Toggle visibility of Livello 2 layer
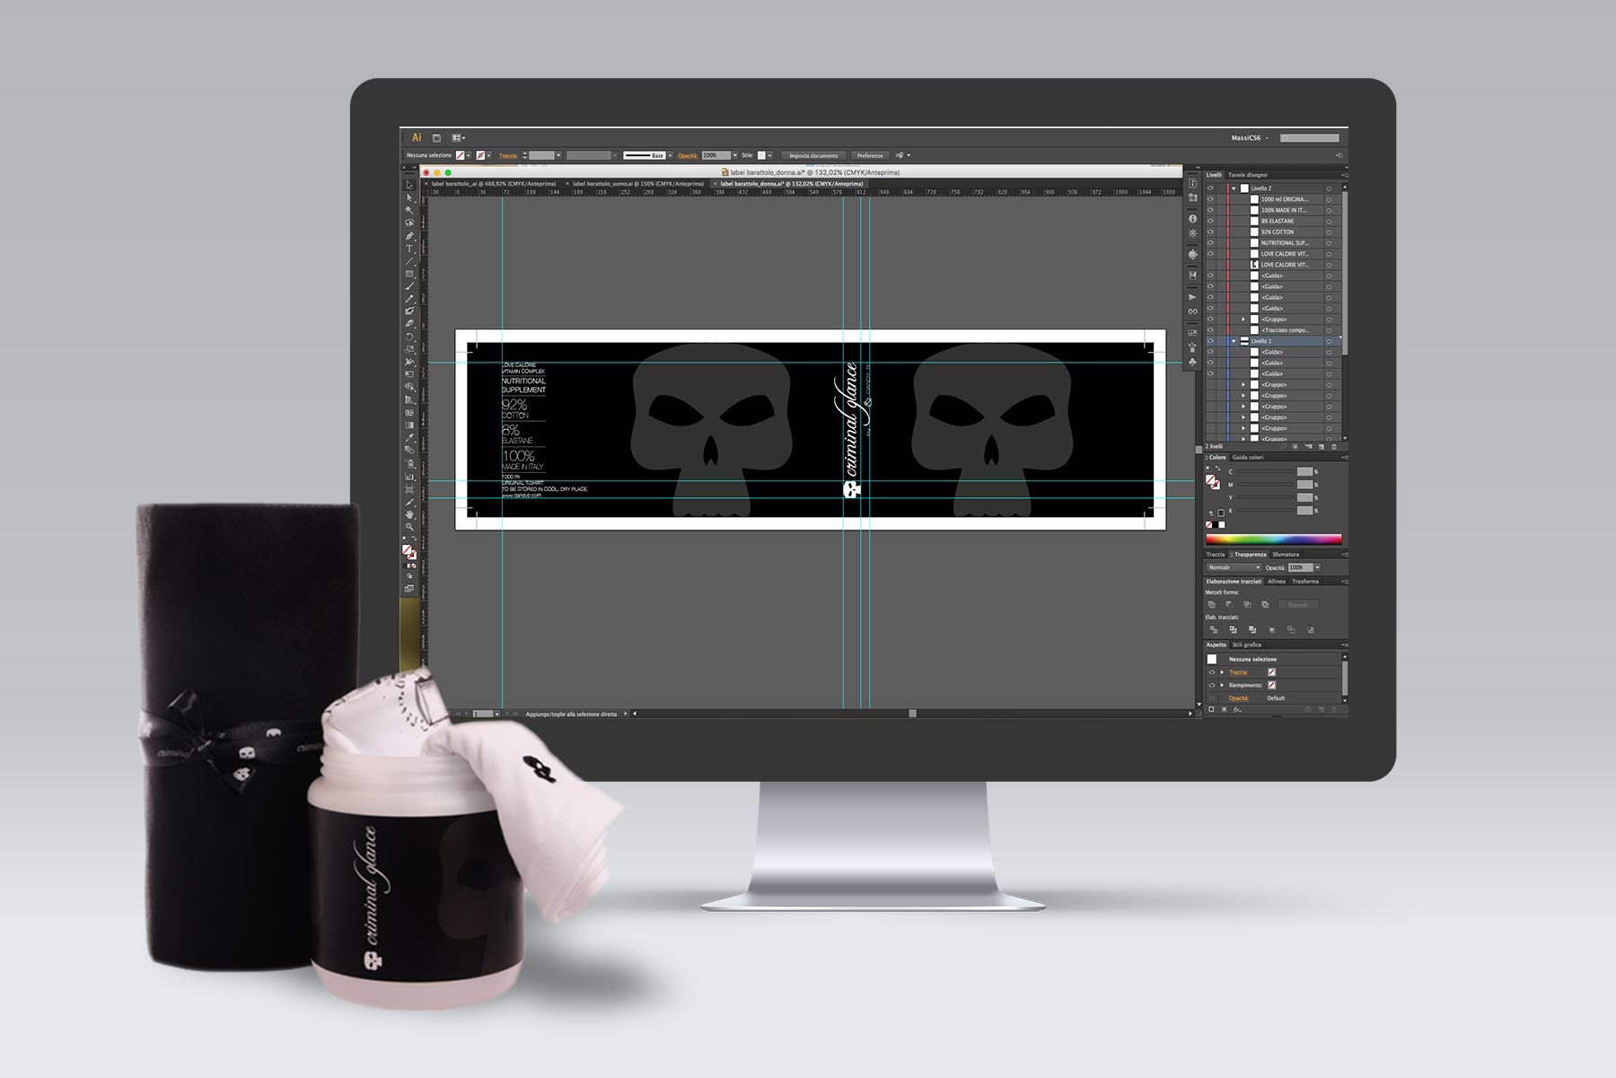The image size is (1616, 1078). click(x=1210, y=188)
